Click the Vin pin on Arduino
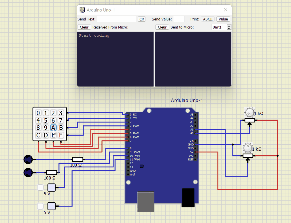The image size is (291, 223). click(195, 141)
